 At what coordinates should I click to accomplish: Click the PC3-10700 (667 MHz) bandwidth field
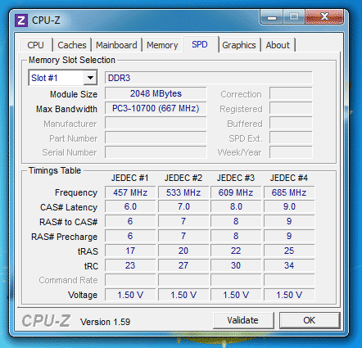click(156, 108)
